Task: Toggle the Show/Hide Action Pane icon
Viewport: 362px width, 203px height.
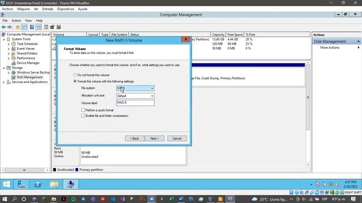Action: click(x=38, y=27)
